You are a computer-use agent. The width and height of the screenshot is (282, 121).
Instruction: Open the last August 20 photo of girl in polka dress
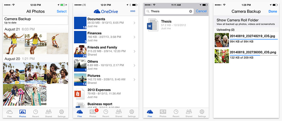pos(36,95)
